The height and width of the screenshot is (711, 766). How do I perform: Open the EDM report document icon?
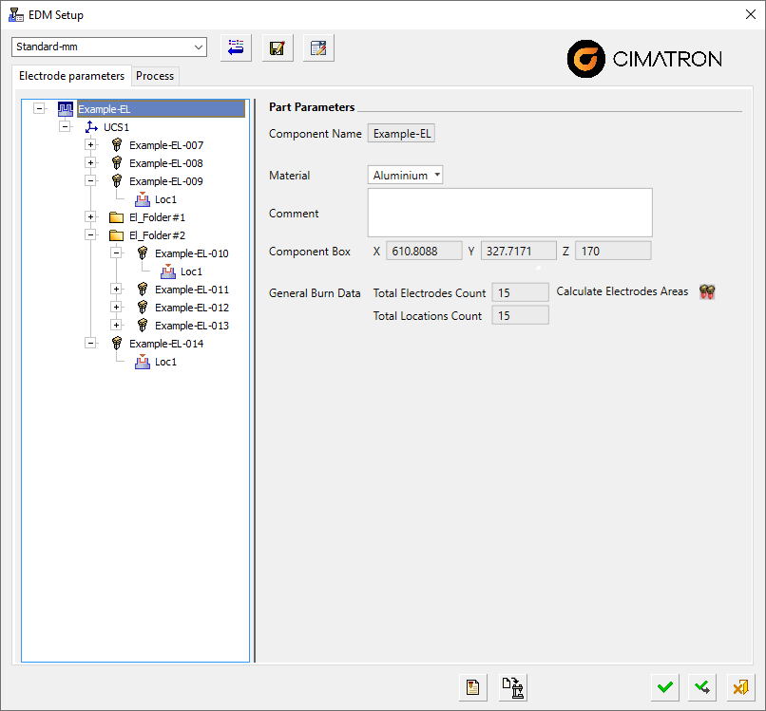[472, 686]
